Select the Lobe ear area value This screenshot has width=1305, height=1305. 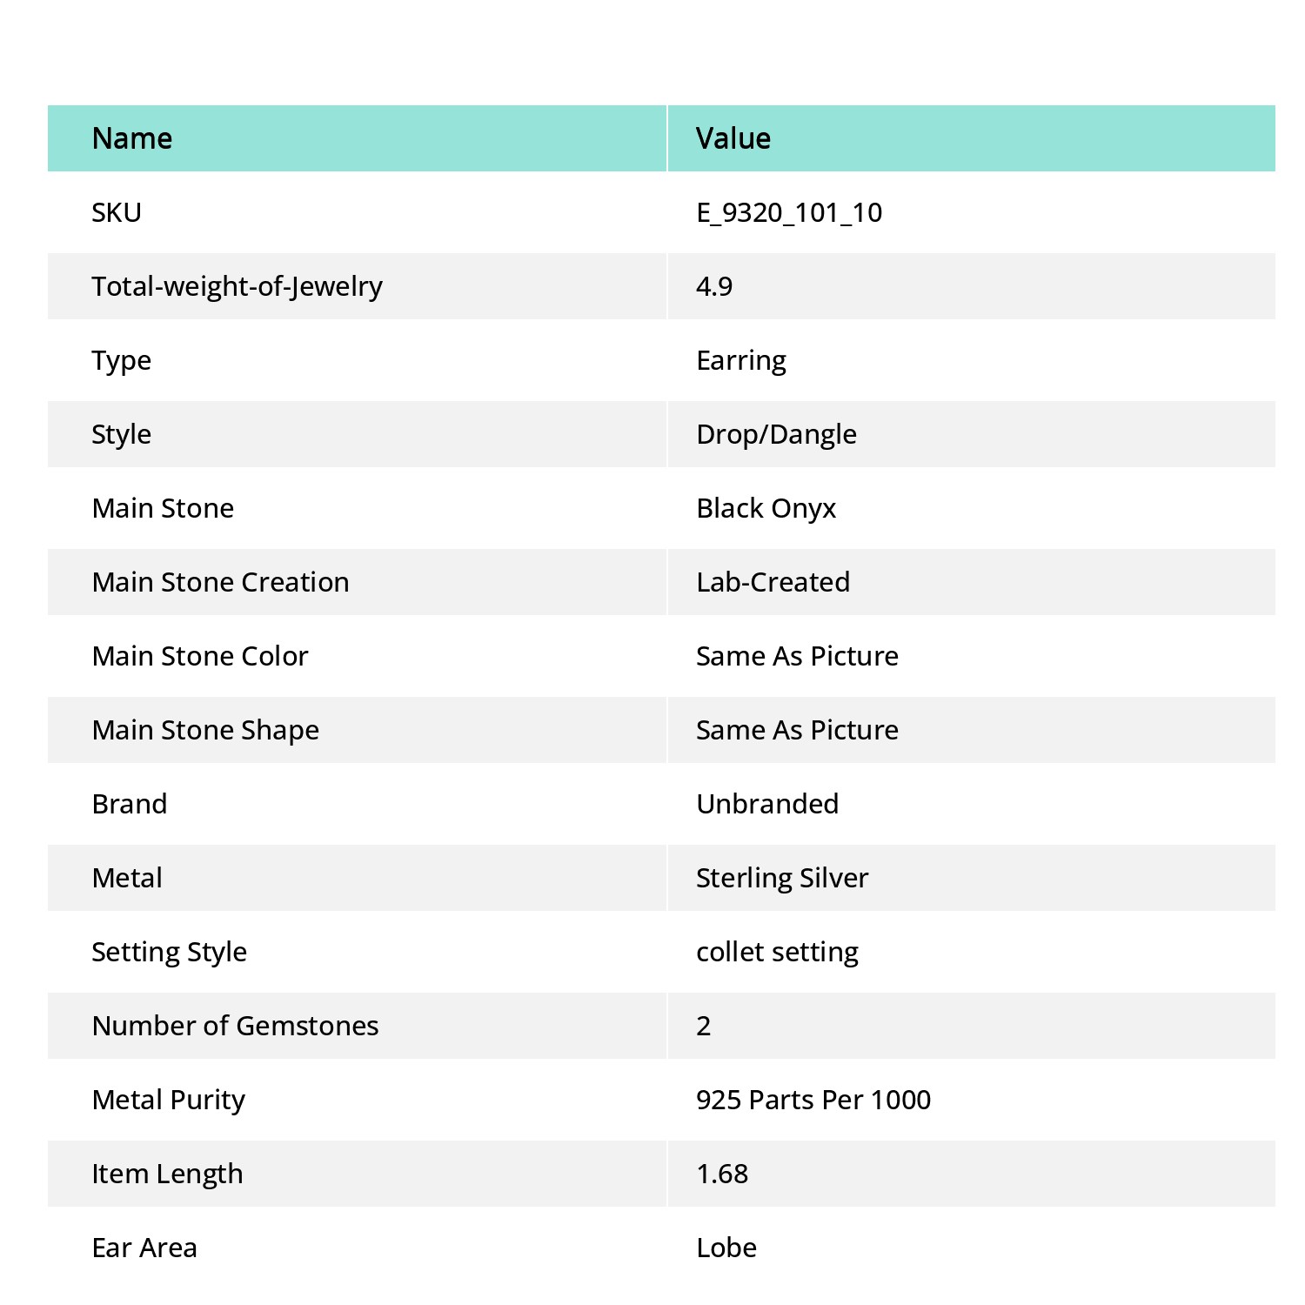pyautogui.click(x=726, y=1248)
